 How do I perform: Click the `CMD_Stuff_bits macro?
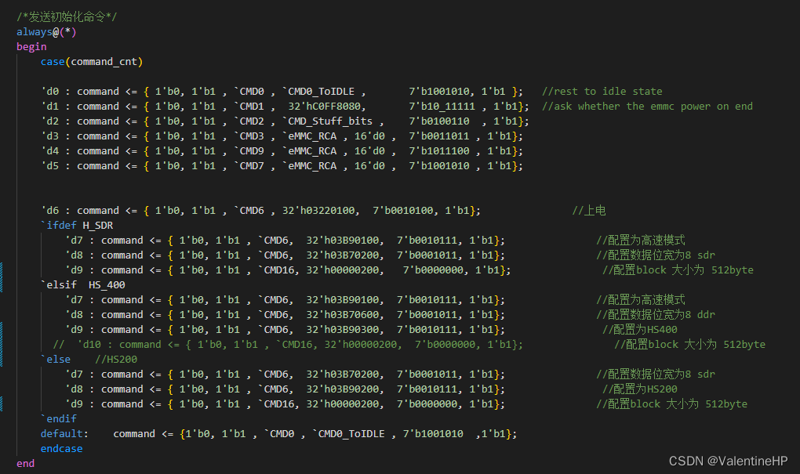(328, 121)
